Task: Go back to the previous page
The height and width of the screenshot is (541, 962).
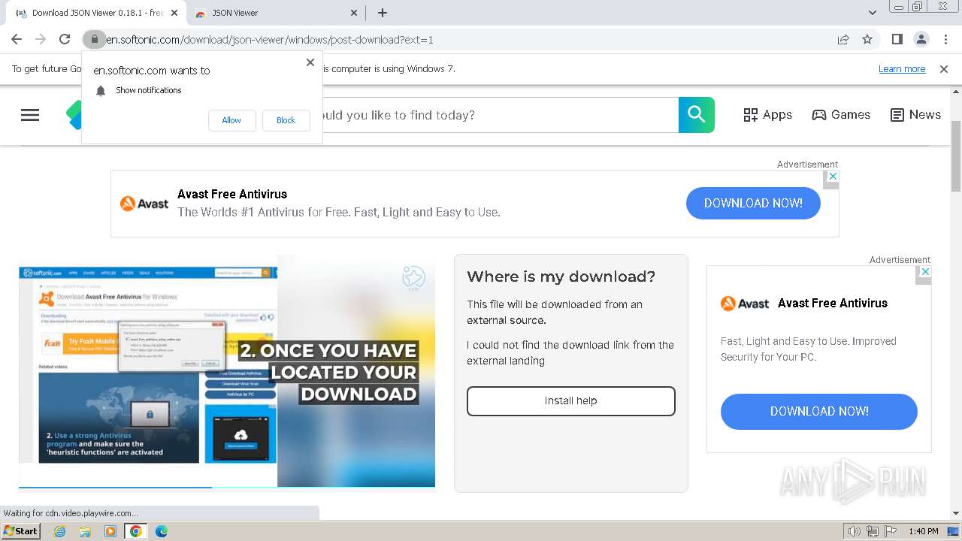Action: pyautogui.click(x=17, y=39)
